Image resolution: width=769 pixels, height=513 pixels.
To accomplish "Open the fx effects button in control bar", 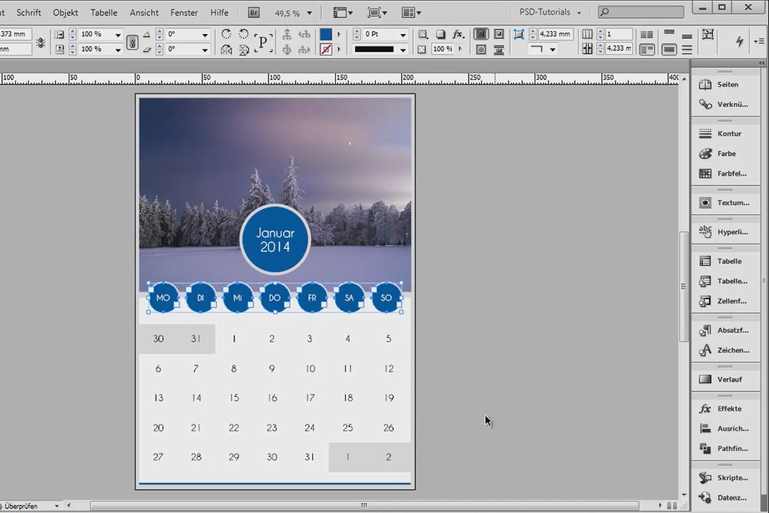I will click(458, 35).
